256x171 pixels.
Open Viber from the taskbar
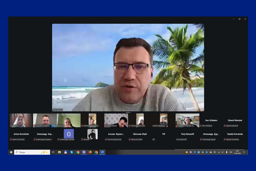[x=84, y=152]
